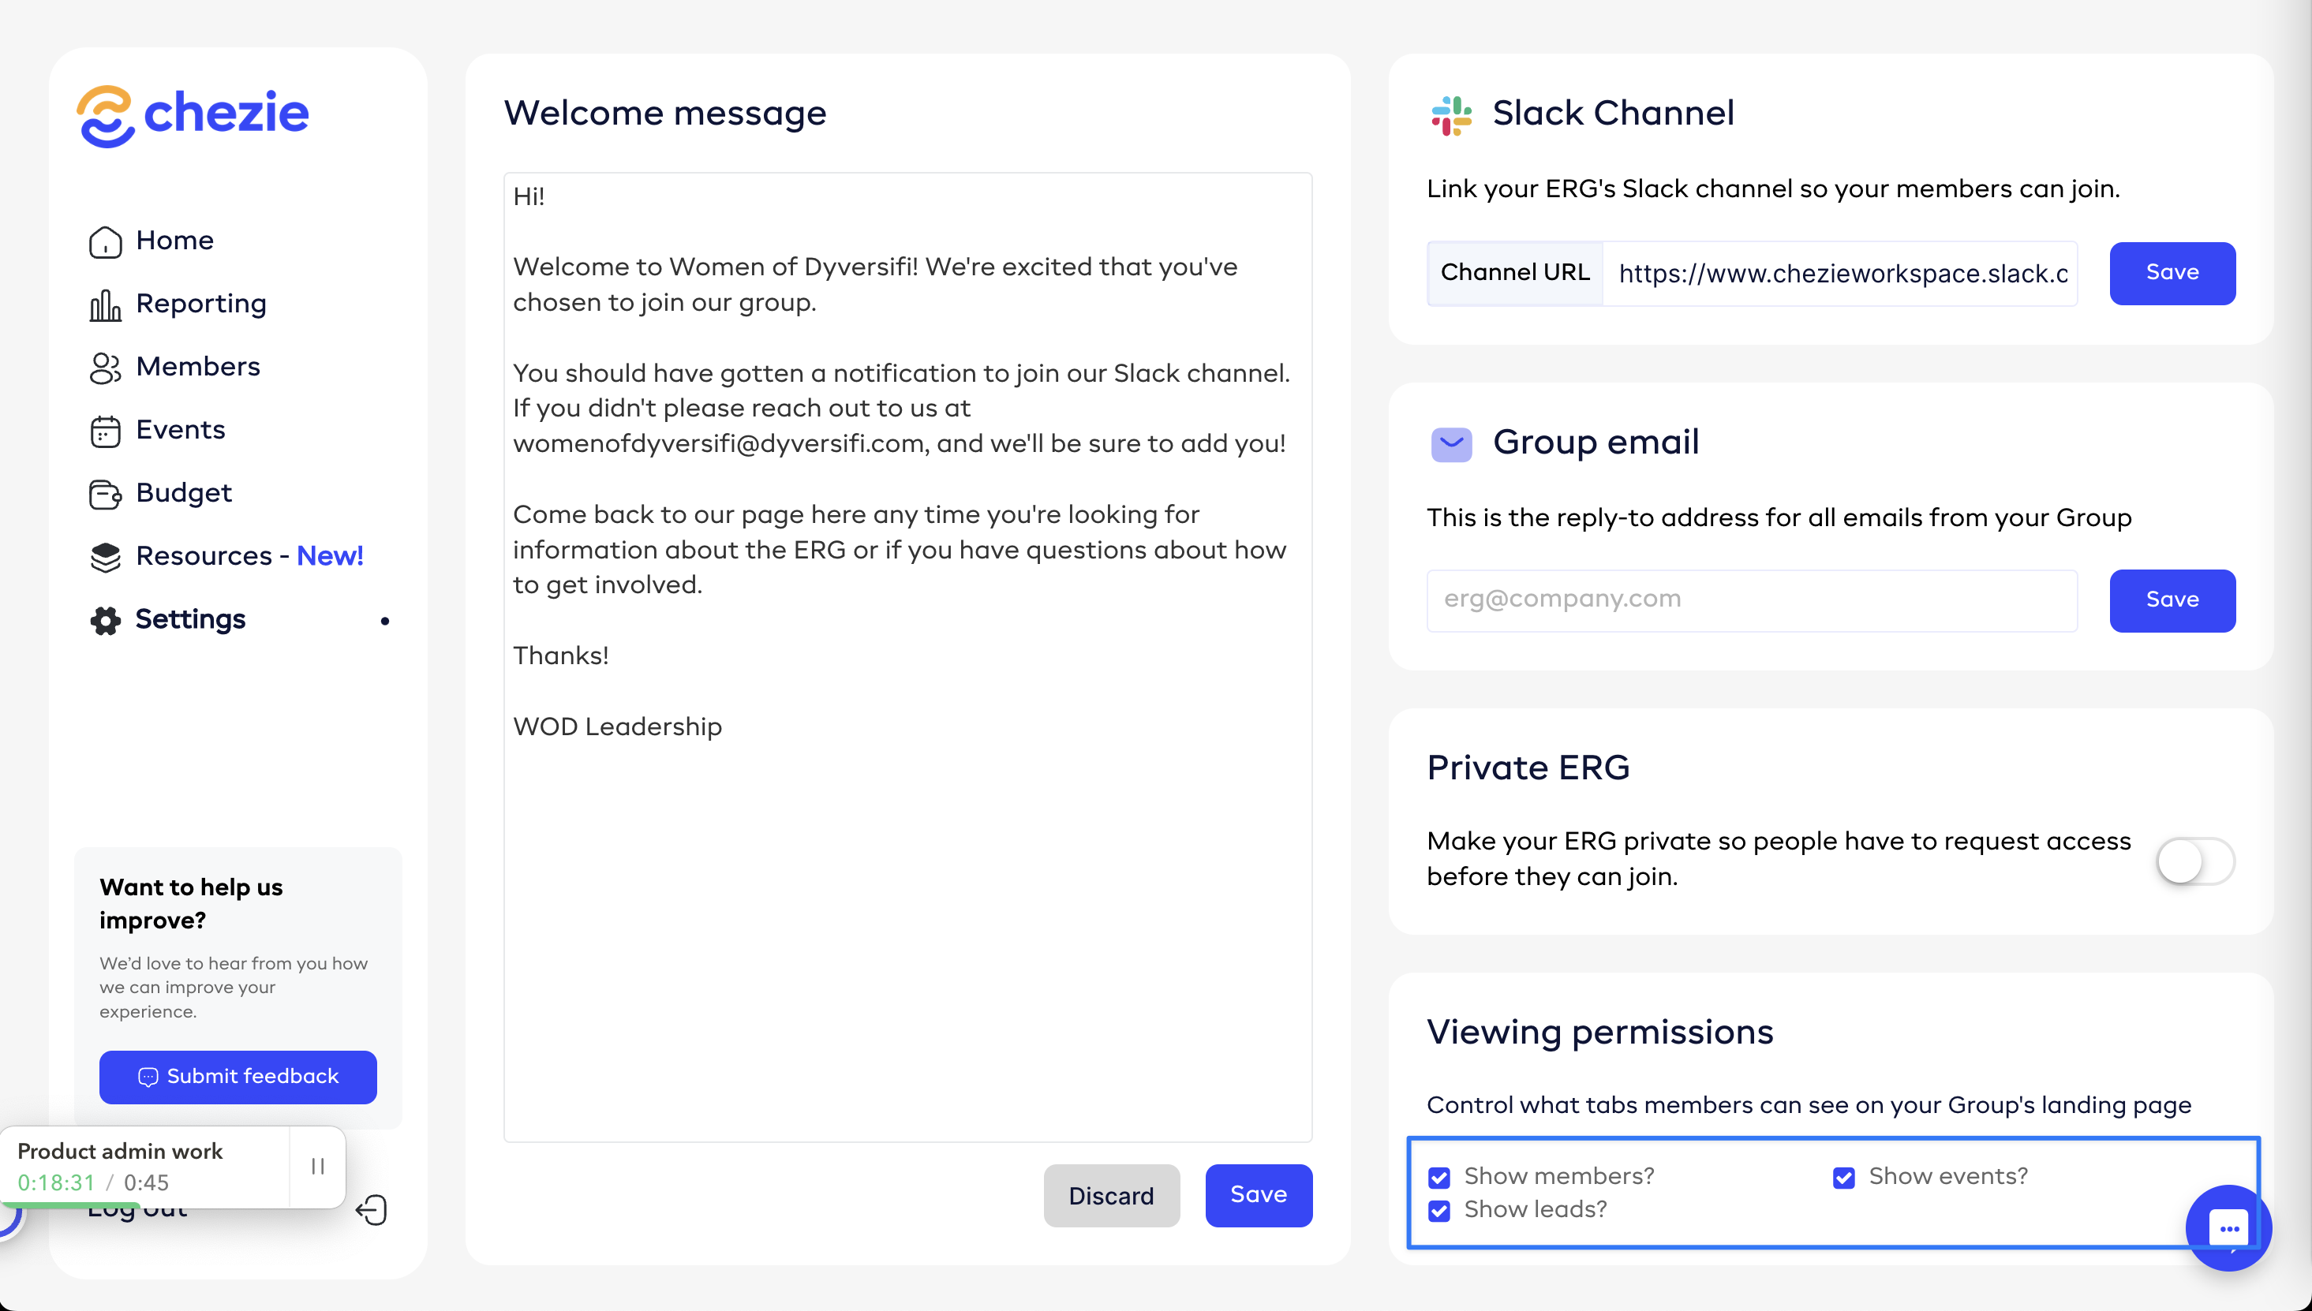
Task: Save the Slack Channel URL
Action: (2172, 273)
